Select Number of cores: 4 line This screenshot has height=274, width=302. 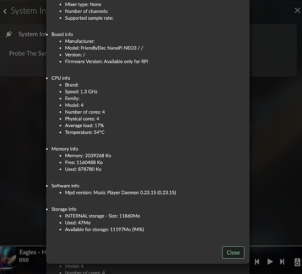(85, 112)
